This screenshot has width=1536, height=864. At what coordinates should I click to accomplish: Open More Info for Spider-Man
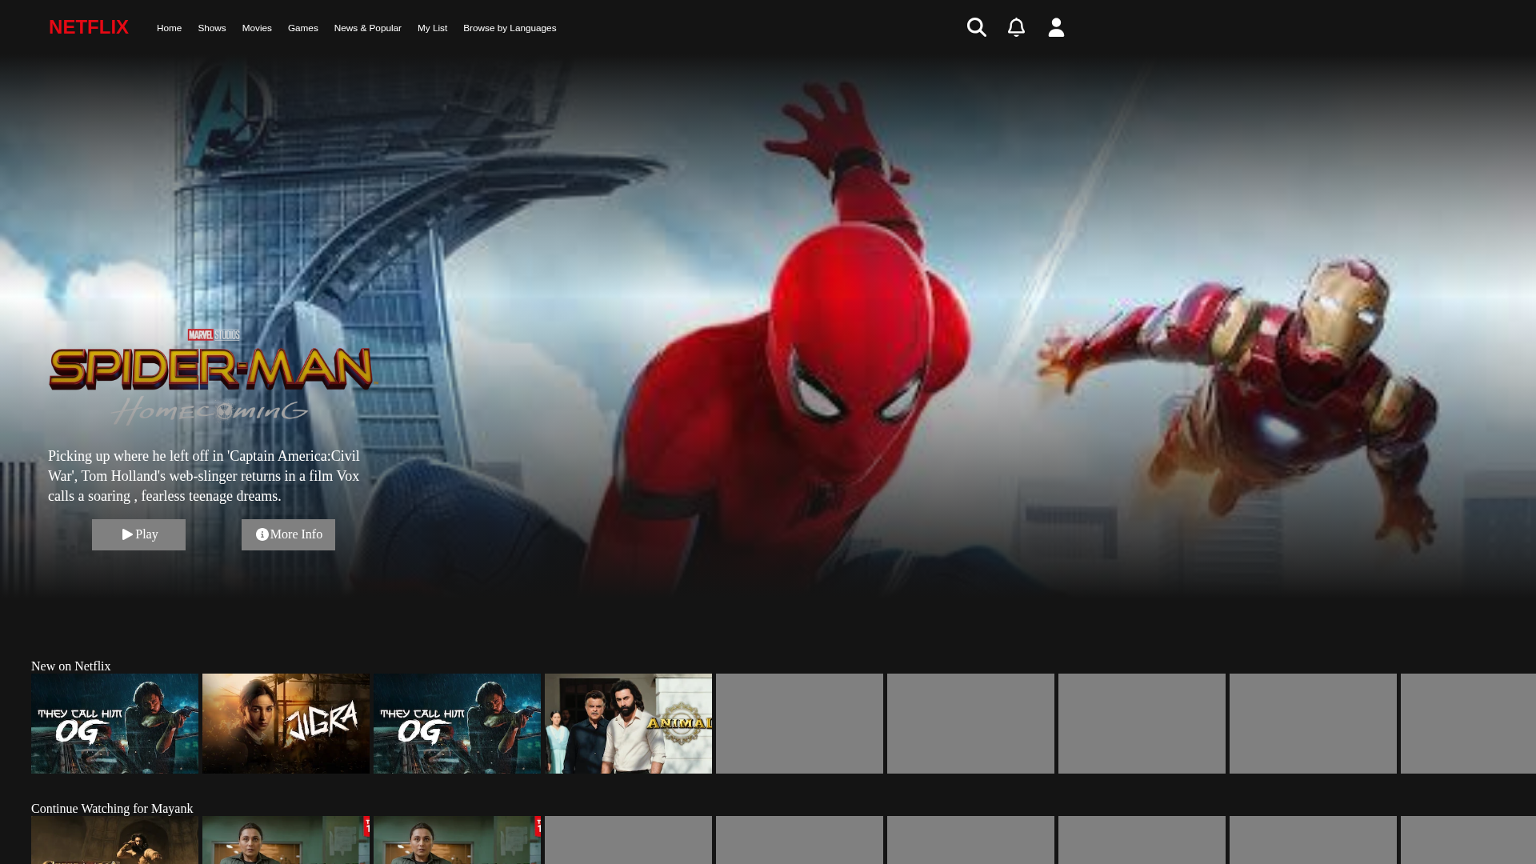[288, 534]
